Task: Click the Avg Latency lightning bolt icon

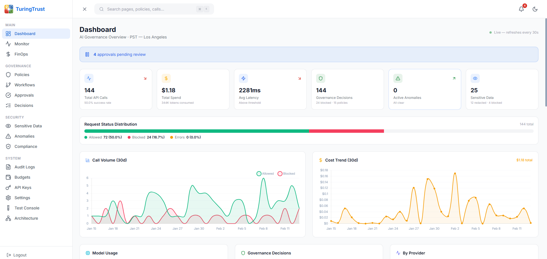Action: click(x=243, y=78)
